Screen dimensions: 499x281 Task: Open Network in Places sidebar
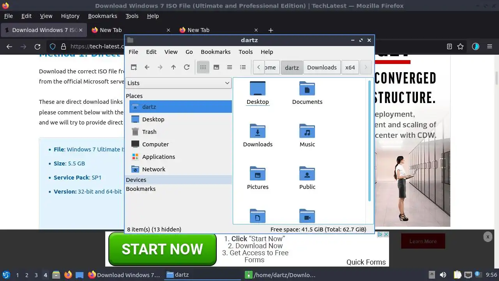pyautogui.click(x=180, y=169)
